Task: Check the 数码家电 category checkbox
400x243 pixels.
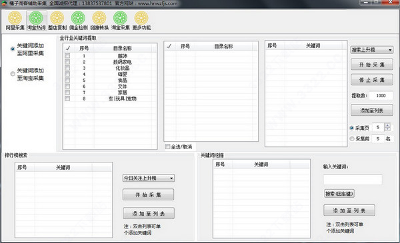Action: [67, 62]
